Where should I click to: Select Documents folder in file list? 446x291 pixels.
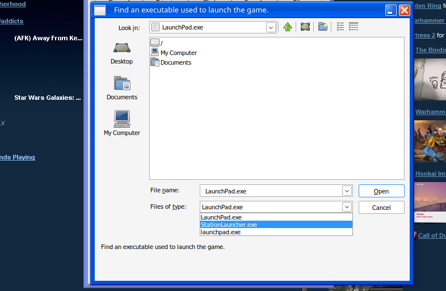coord(171,62)
